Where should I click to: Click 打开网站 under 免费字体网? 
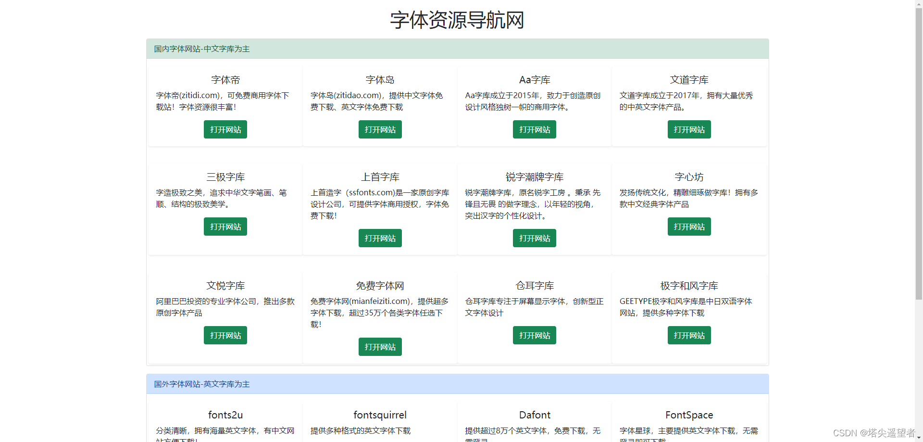(380, 347)
